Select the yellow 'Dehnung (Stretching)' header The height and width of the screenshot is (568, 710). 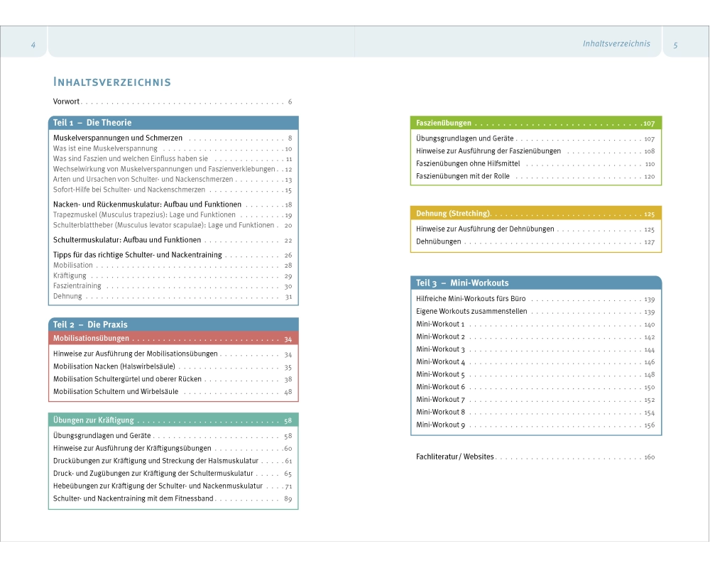point(535,213)
